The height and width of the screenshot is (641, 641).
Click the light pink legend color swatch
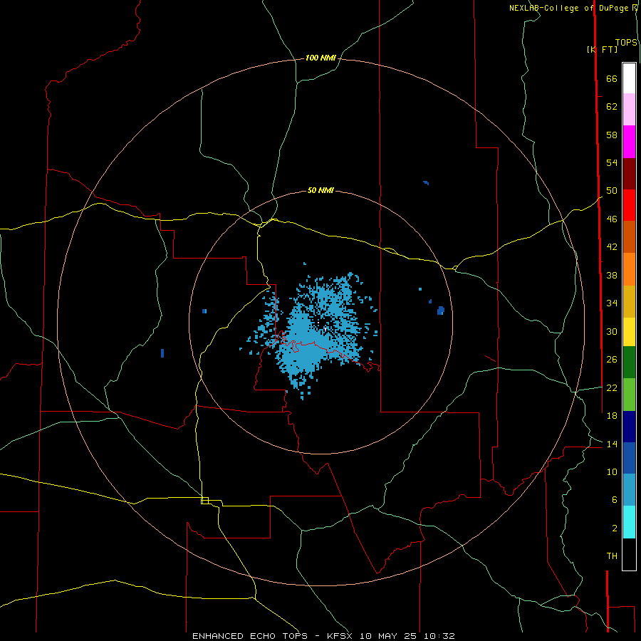click(629, 109)
